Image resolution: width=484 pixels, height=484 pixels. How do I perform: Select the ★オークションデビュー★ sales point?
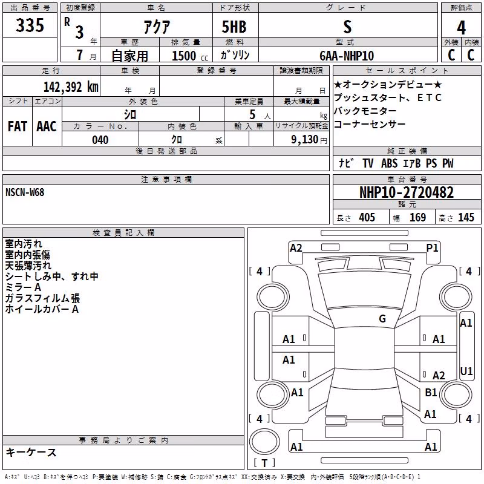tap(388, 84)
